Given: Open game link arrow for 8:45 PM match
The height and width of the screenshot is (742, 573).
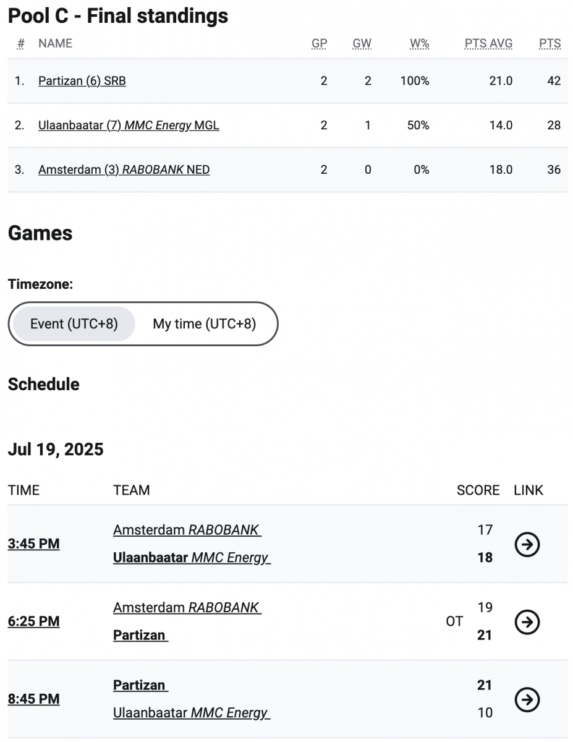Looking at the screenshot, I should tap(527, 699).
